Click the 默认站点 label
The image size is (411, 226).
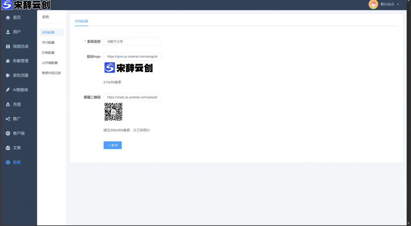(x=387, y=4)
